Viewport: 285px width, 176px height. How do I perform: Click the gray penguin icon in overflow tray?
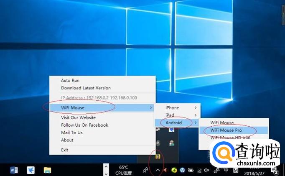coord(158,143)
